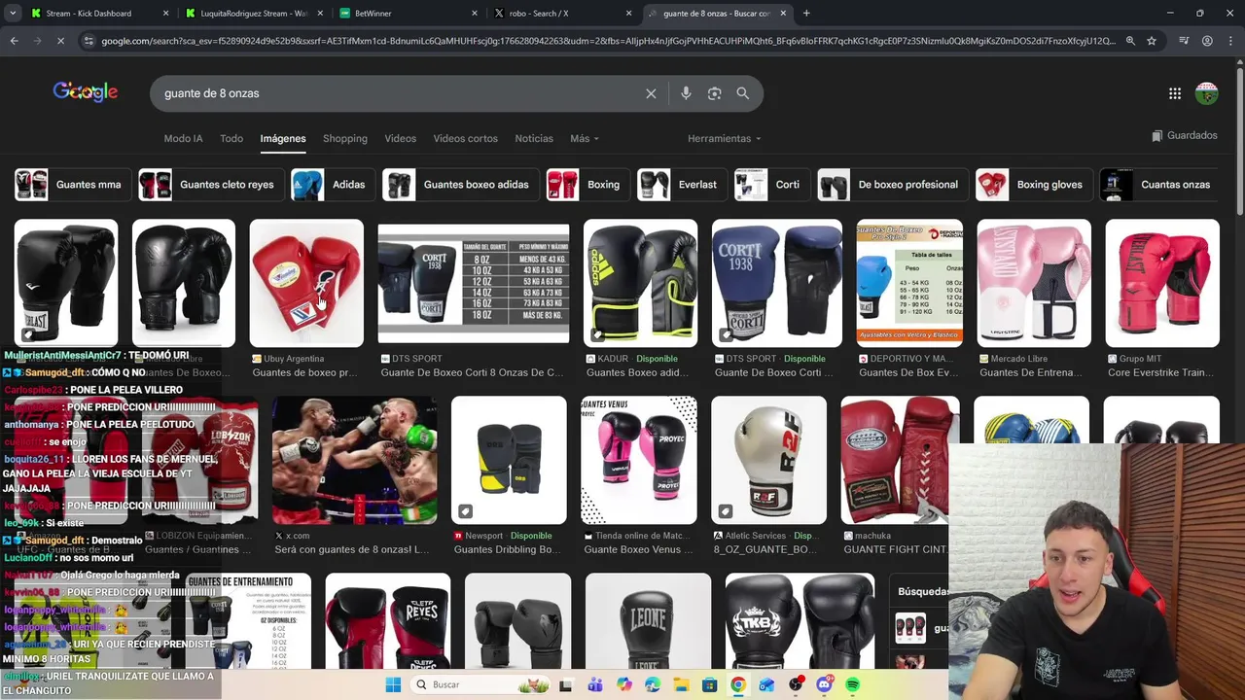
Task: Open the Windows Start menu
Action: pyautogui.click(x=393, y=684)
